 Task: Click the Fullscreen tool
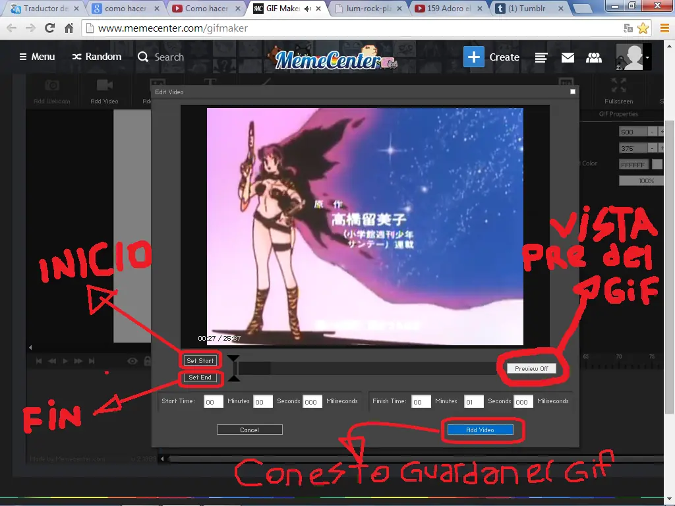[x=618, y=91]
